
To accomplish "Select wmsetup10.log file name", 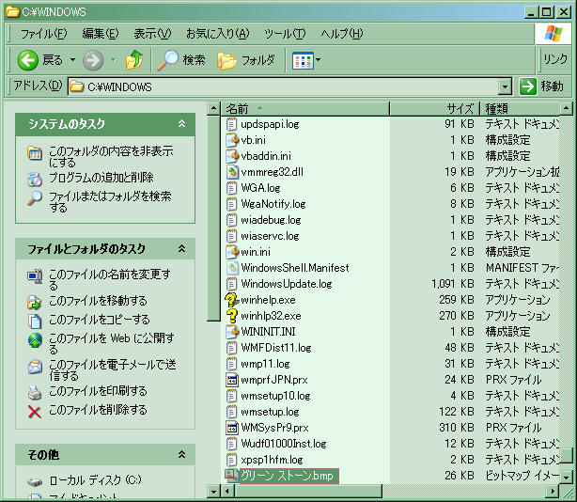I will coord(275,396).
